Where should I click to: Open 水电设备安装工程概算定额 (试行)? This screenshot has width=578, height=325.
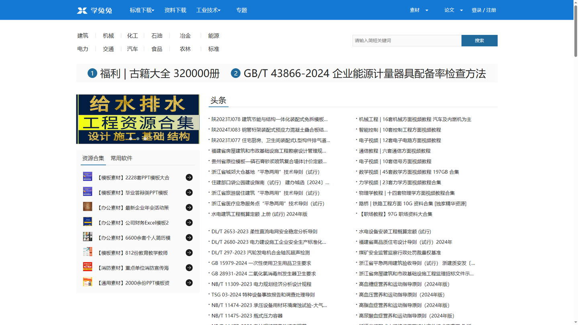point(395,232)
